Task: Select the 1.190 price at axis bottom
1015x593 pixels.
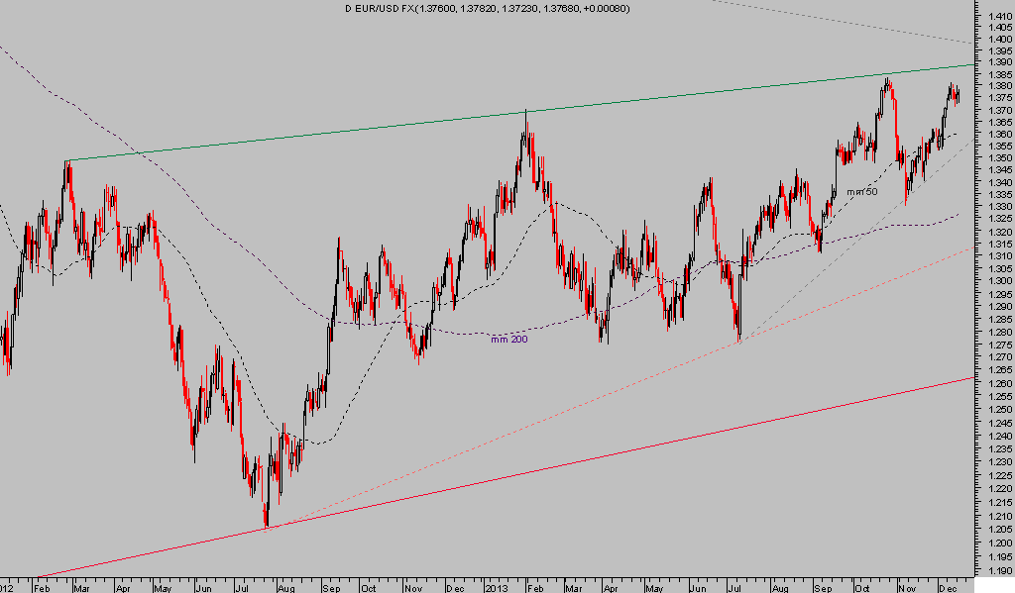Action: [x=999, y=570]
